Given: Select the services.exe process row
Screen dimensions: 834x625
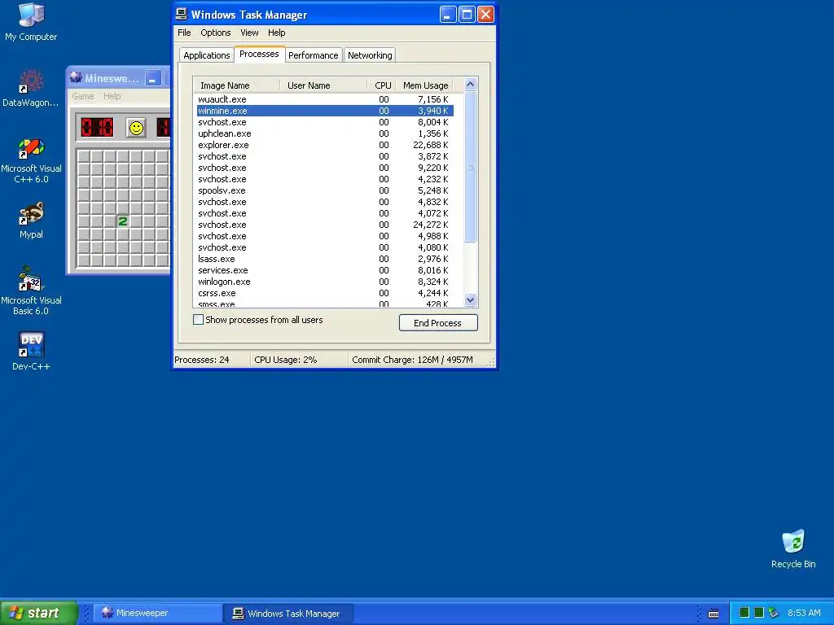Looking at the screenshot, I should click(324, 270).
